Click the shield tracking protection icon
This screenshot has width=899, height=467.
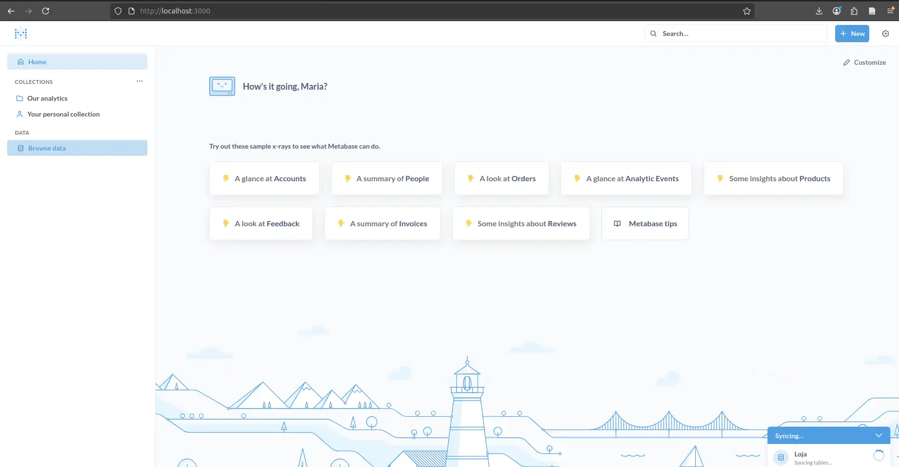tap(118, 11)
